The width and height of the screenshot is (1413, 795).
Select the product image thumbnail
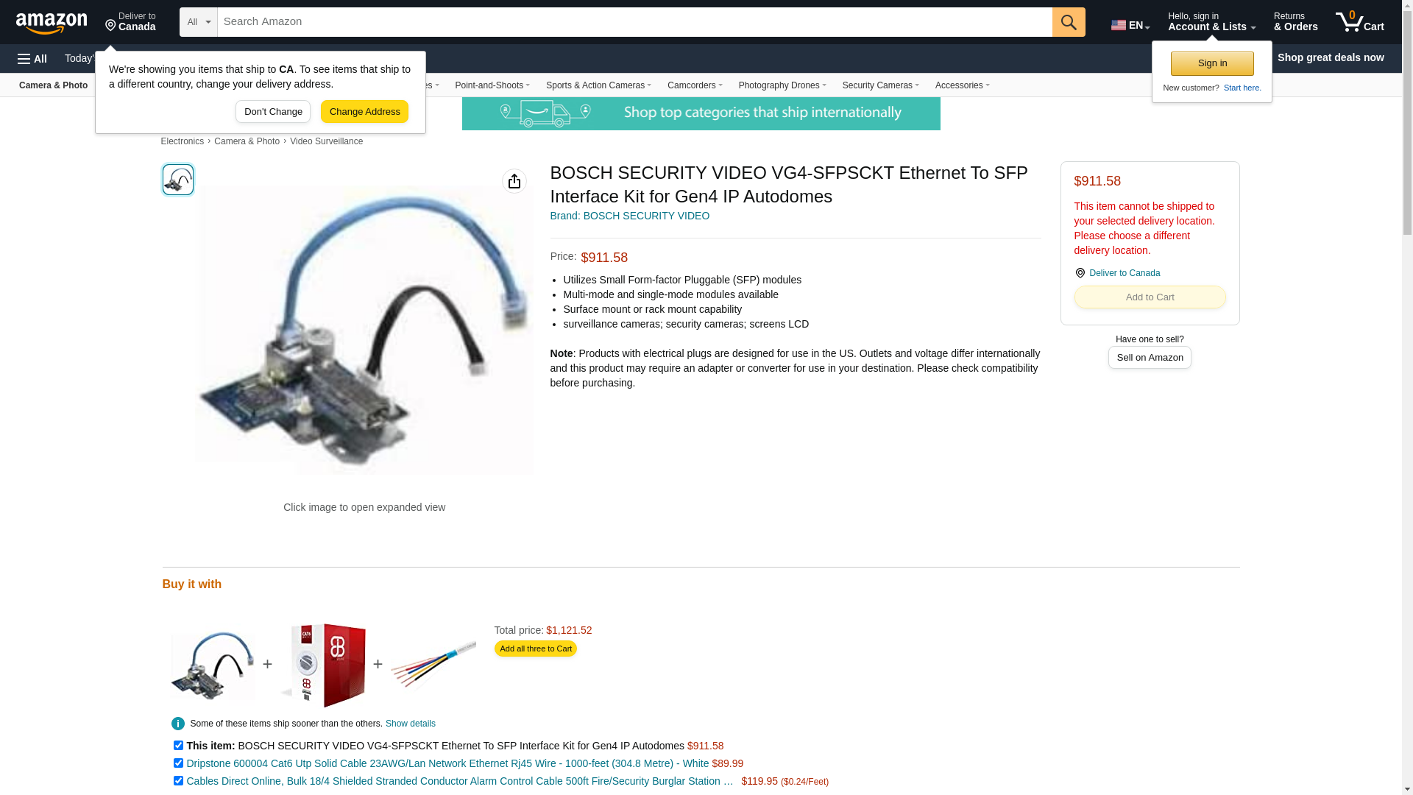[178, 180]
